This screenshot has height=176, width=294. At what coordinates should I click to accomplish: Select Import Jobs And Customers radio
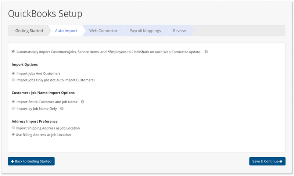click(13, 73)
